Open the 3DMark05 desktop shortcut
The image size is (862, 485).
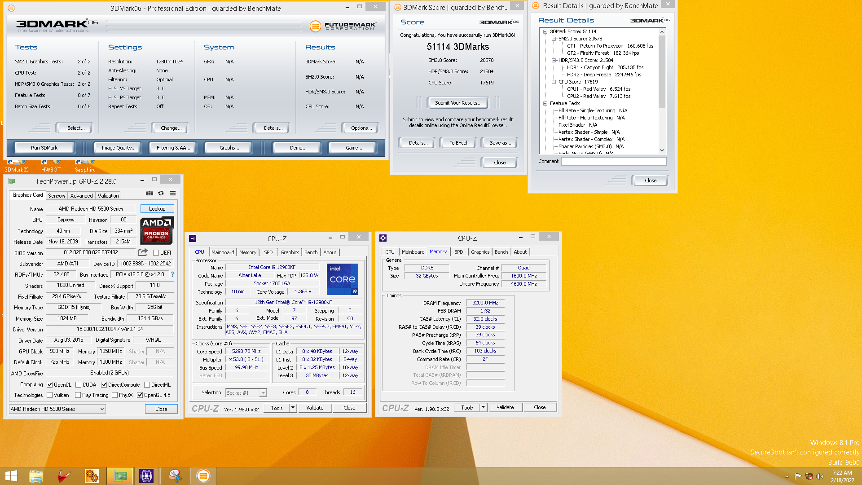pyautogui.click(x=17, y=165)
